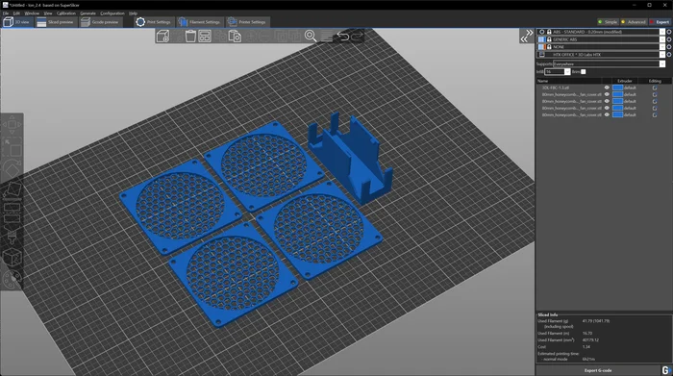Select the Rotate gizmo tool
The height and width of the screenshot is (376, 673).
12,169
